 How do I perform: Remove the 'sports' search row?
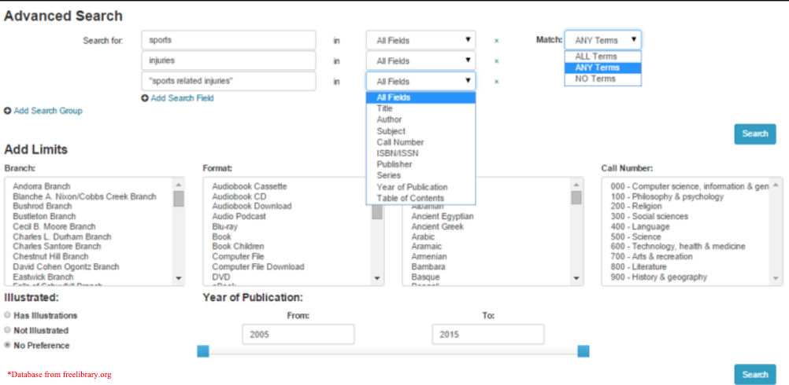click(496, 41)
